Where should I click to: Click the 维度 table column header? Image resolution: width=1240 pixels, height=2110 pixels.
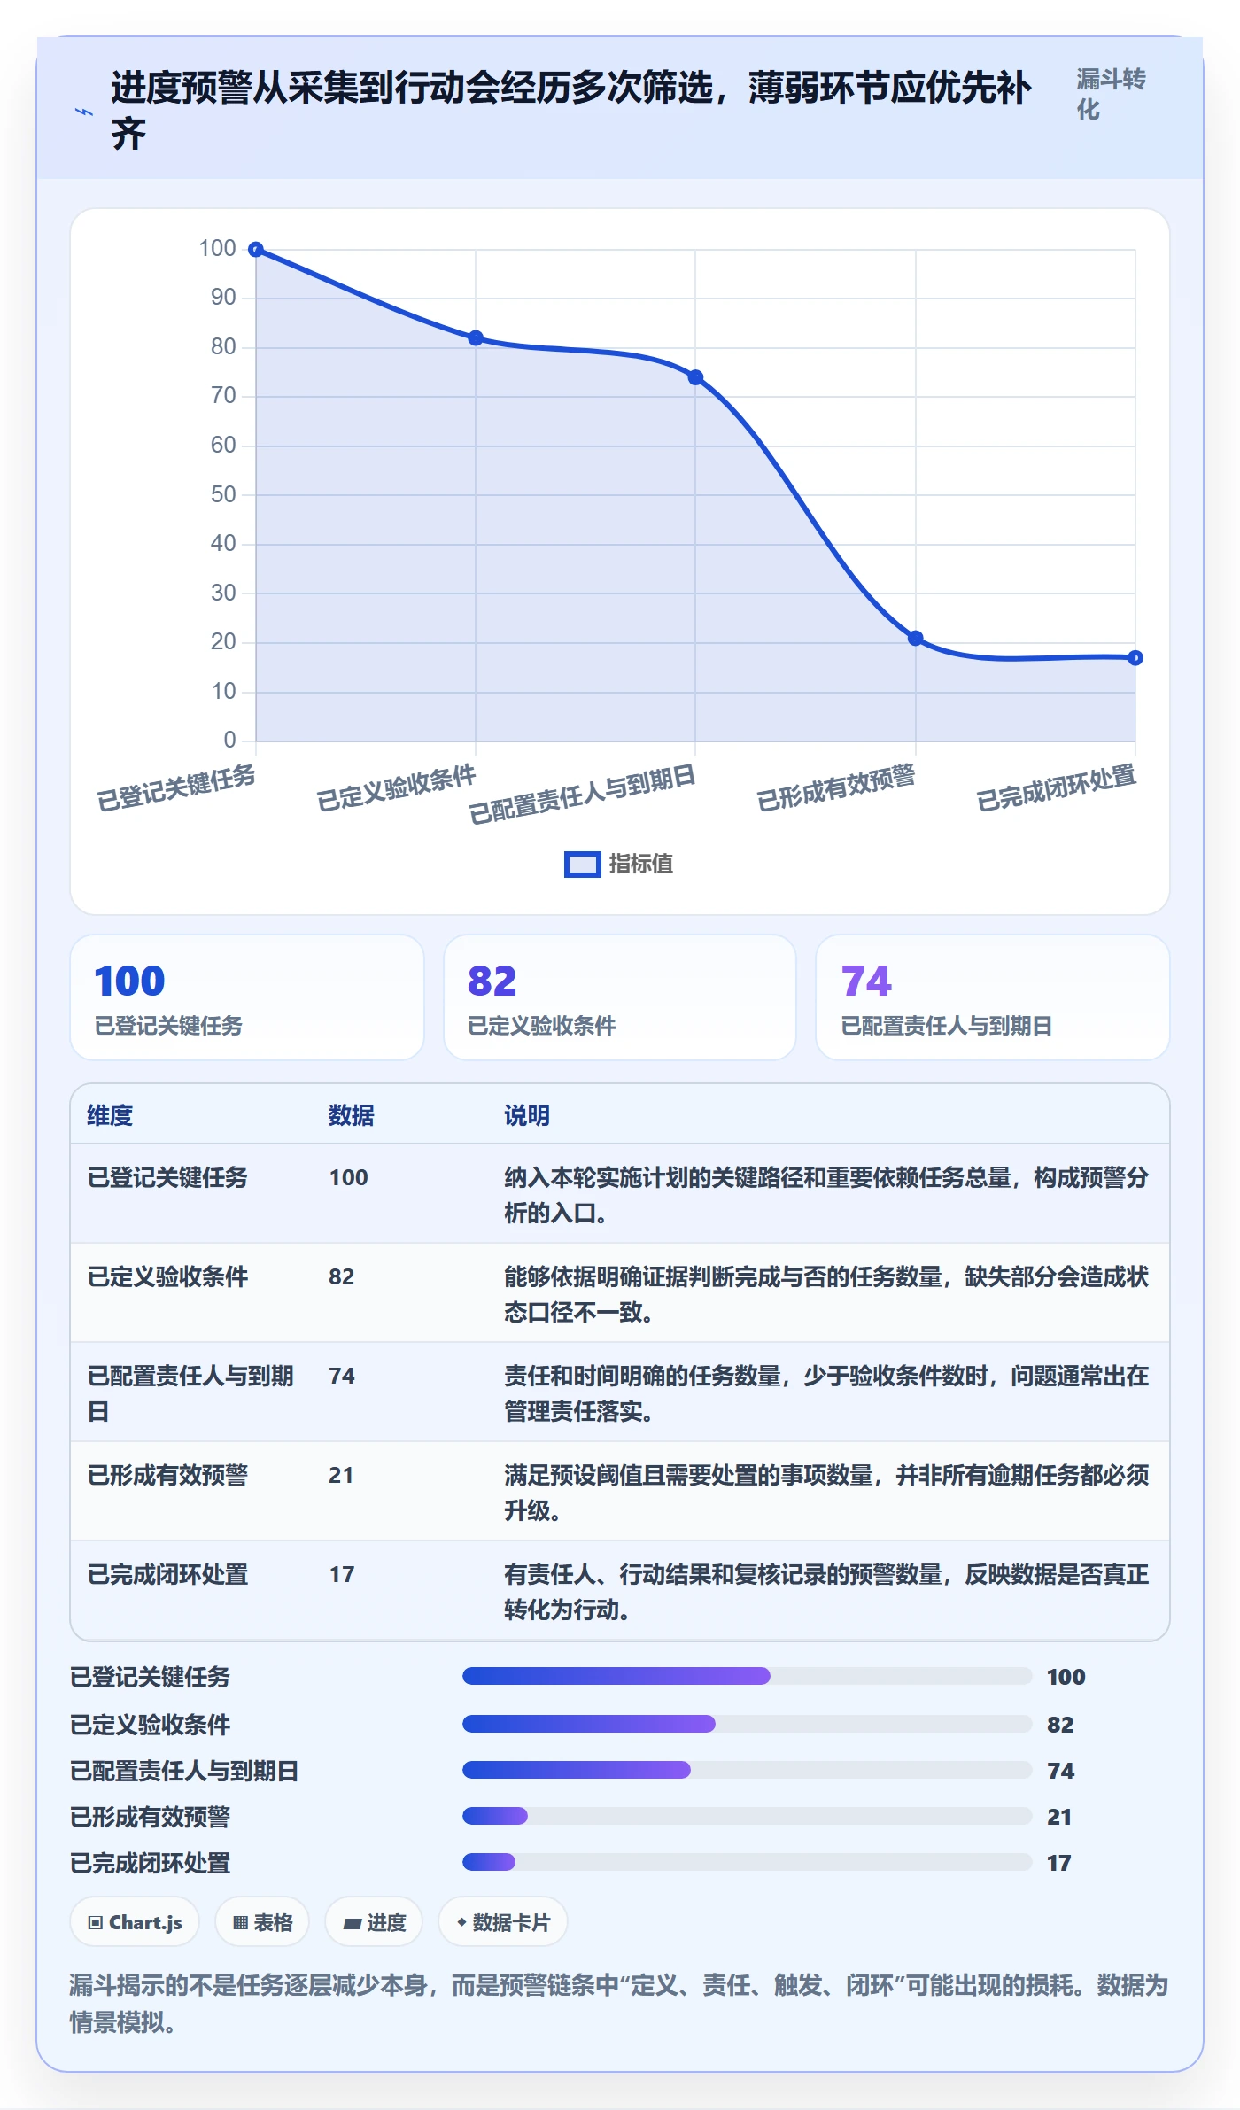pyautogui.click(x=110, y=1115)
